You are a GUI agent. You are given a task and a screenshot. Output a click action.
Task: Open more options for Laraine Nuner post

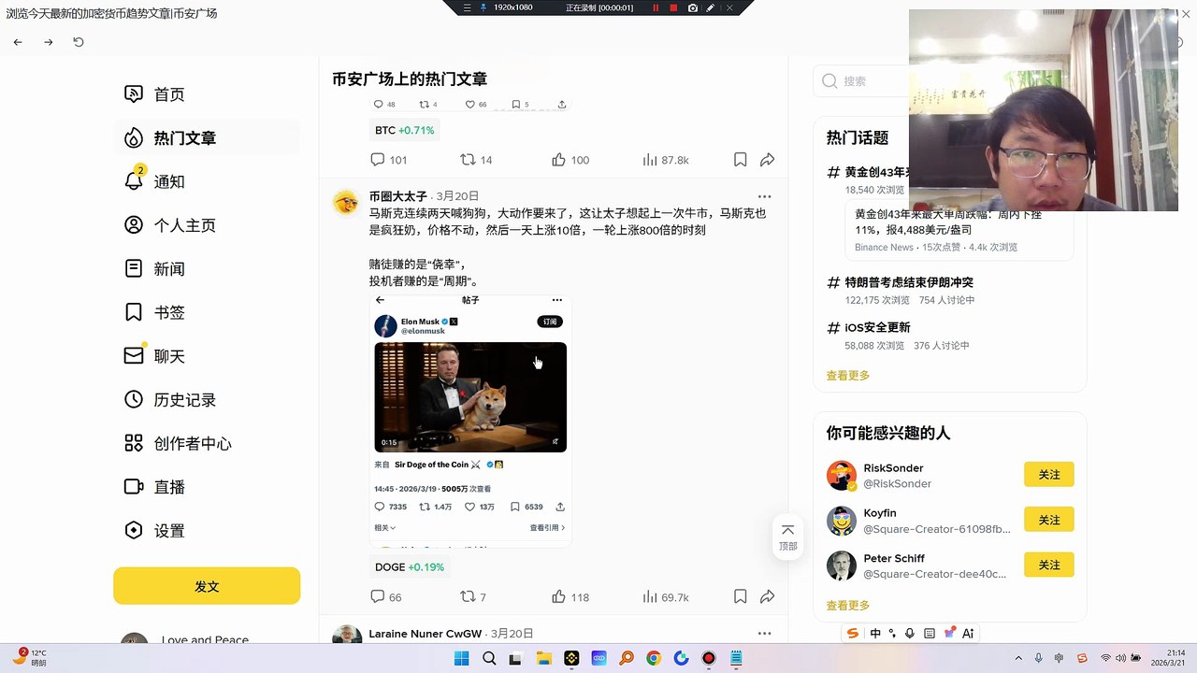coord(764,634)
